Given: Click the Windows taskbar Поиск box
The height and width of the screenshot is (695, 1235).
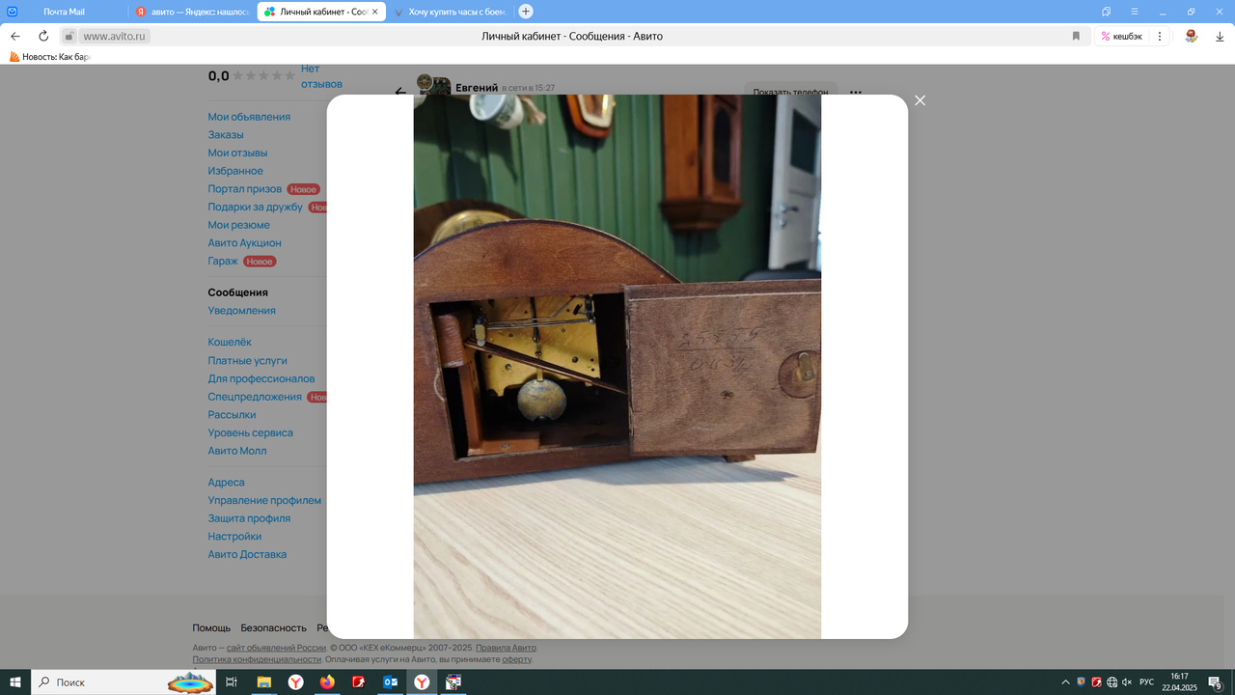Looking at the screenshot, I should [125, 682].
